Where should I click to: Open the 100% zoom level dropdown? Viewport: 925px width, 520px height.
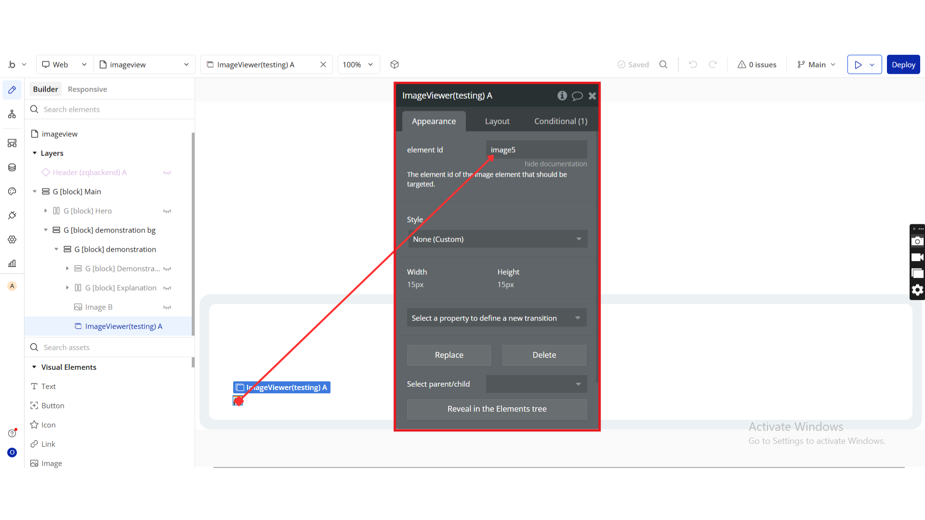tap(358, 65)
